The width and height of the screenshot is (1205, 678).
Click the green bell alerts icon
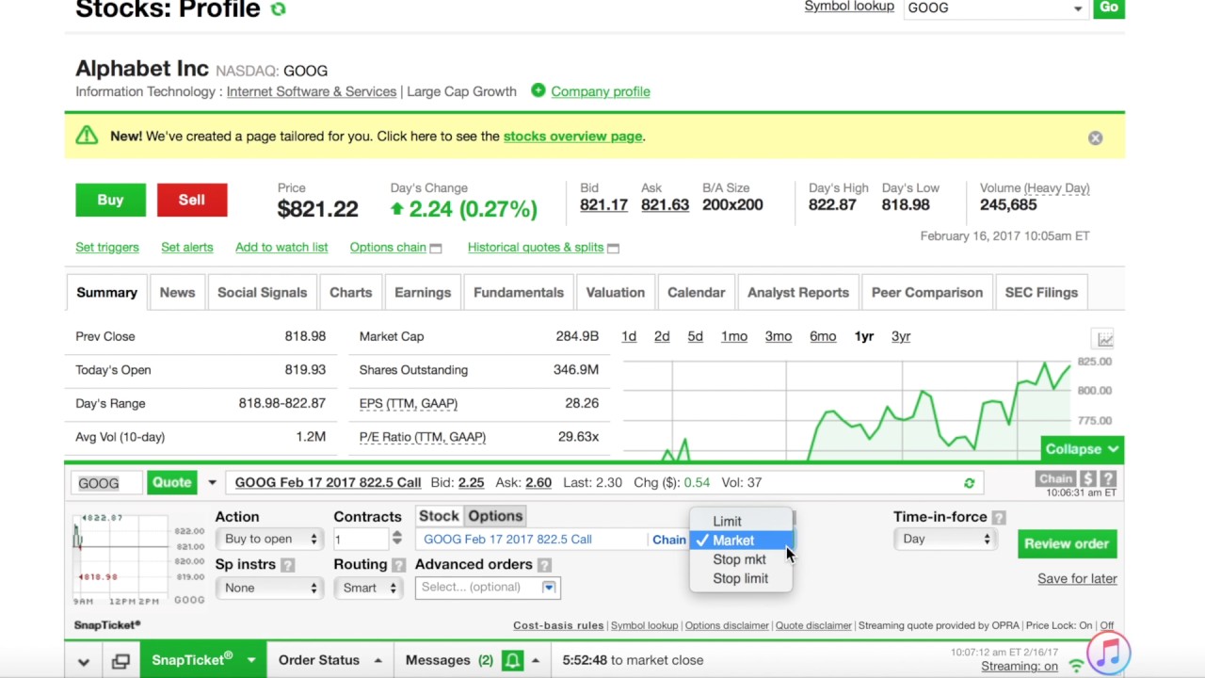click(x=512, y=660)
